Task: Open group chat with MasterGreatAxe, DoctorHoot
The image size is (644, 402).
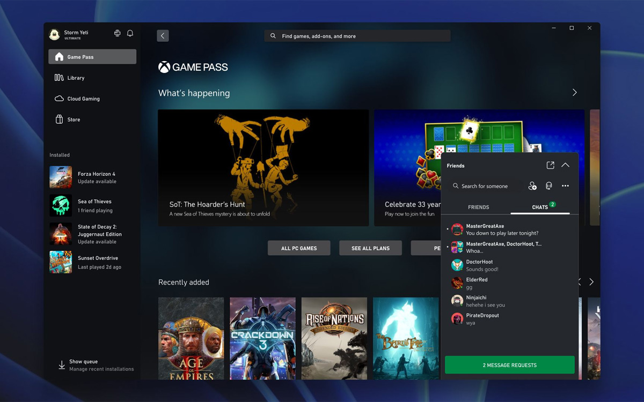Action: coord(510,247)
